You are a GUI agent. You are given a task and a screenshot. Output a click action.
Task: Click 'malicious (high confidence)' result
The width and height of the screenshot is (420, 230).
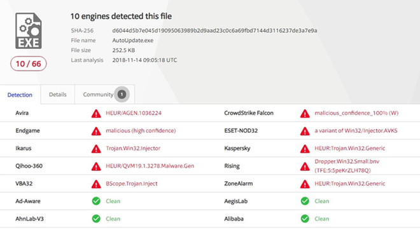pyautogui.click(x=141, y=131)
